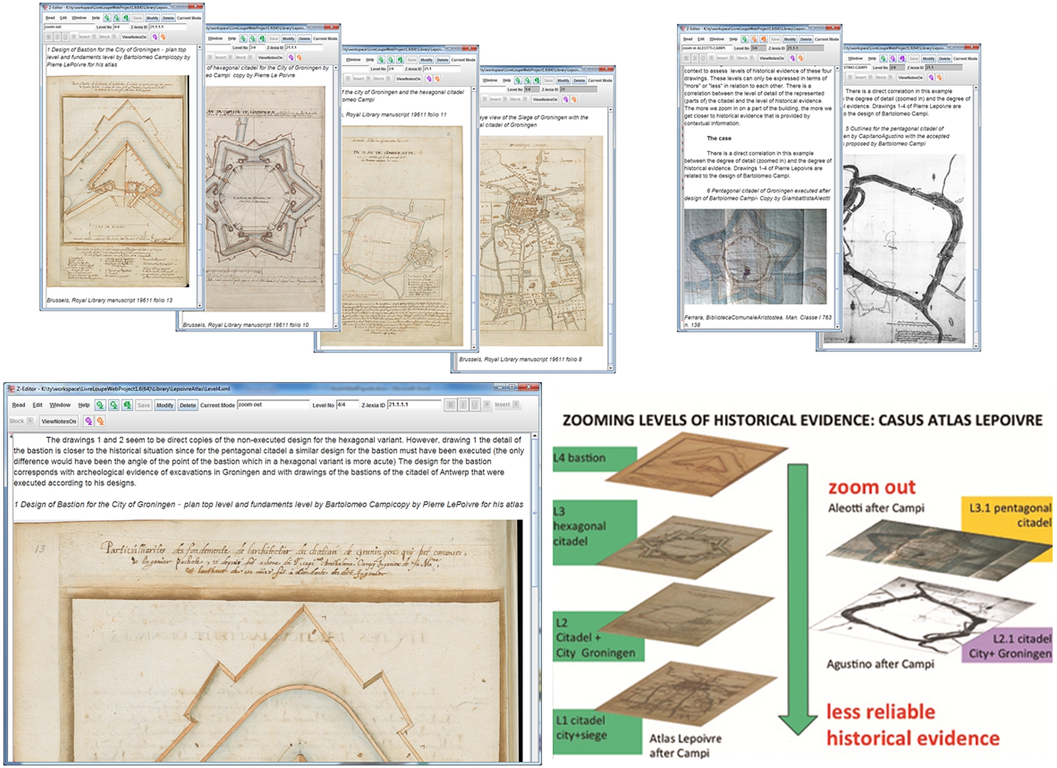Click the first orange magnifier left of Save in Aleotti-Campi window
The image size is (1057, 768).
[x=754, y=39]
